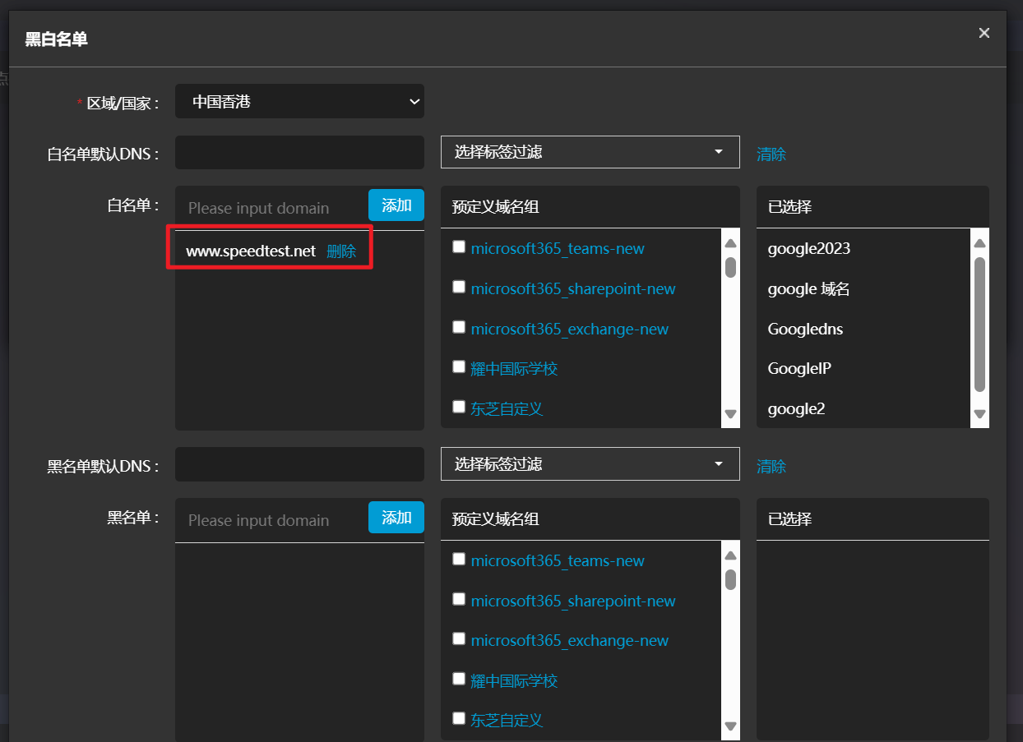Click the whitelist domain groups scroll-down arrow
Viewport: 1023px width, 742px height.
click(x=730, y=414)
